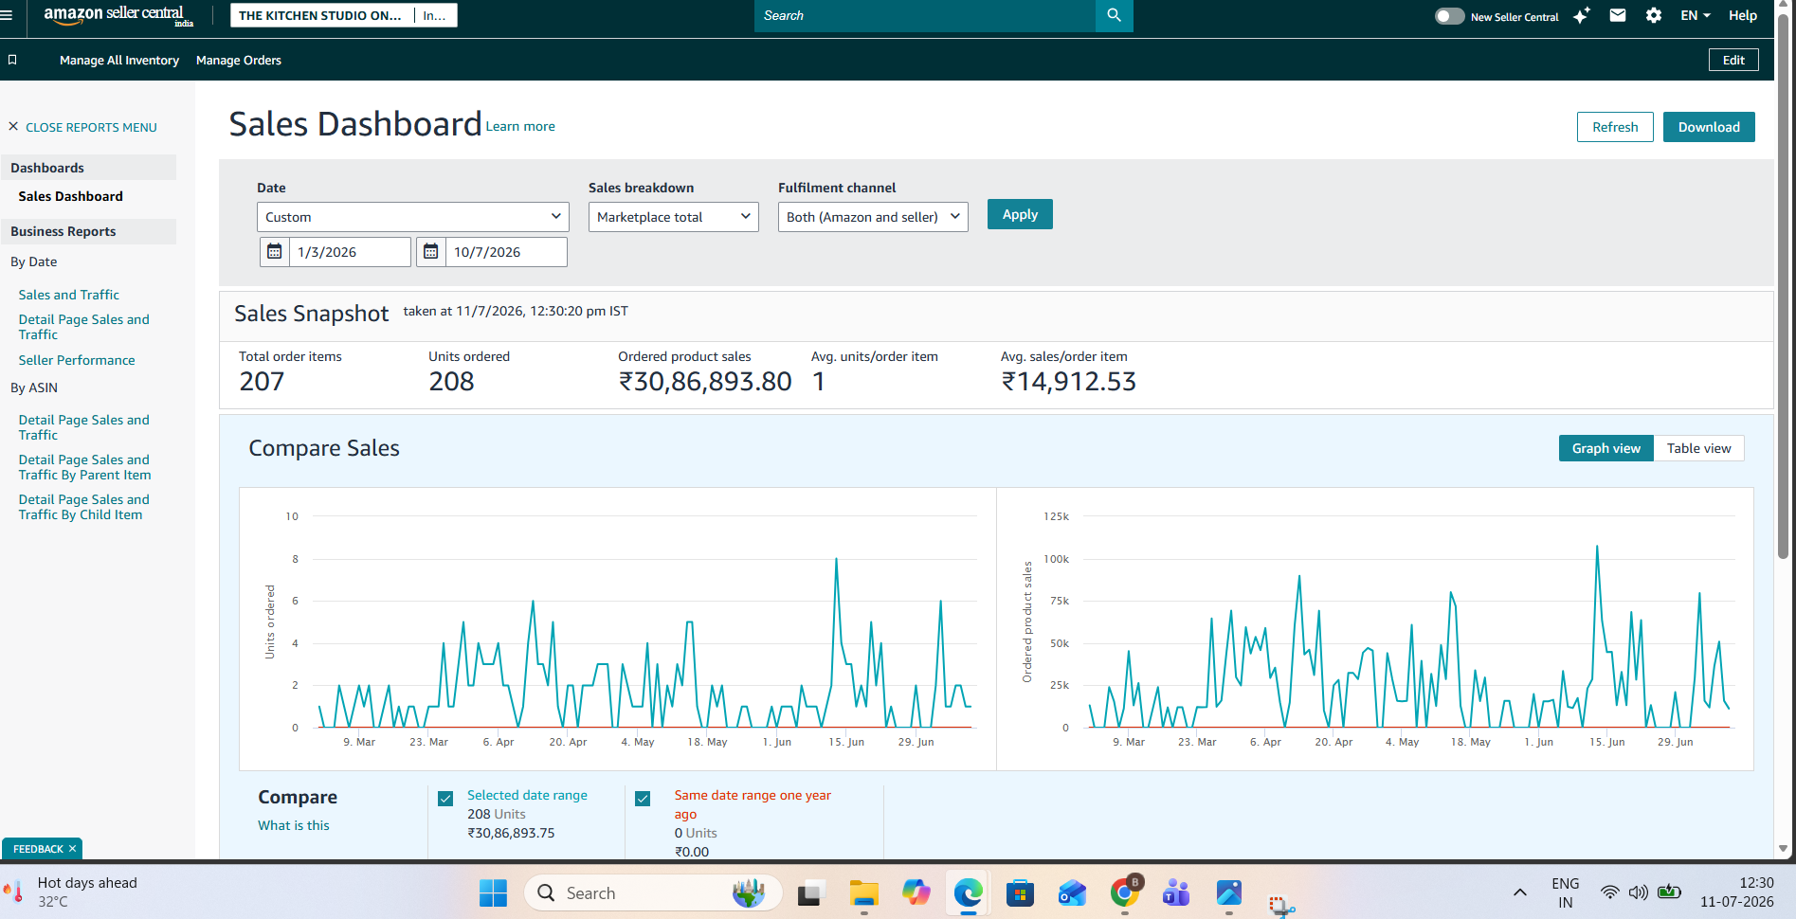
Task: Show hidden system tray icons
Action: 1519,892
